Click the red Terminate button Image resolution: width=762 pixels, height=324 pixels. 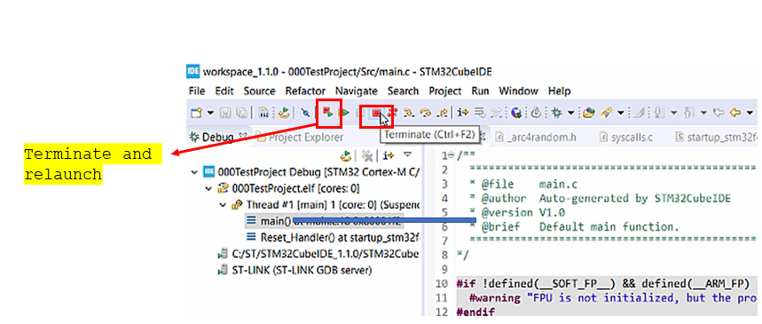tap(377, 113)
